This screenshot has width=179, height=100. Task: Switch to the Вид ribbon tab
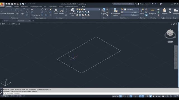click(x=45, y=7)
